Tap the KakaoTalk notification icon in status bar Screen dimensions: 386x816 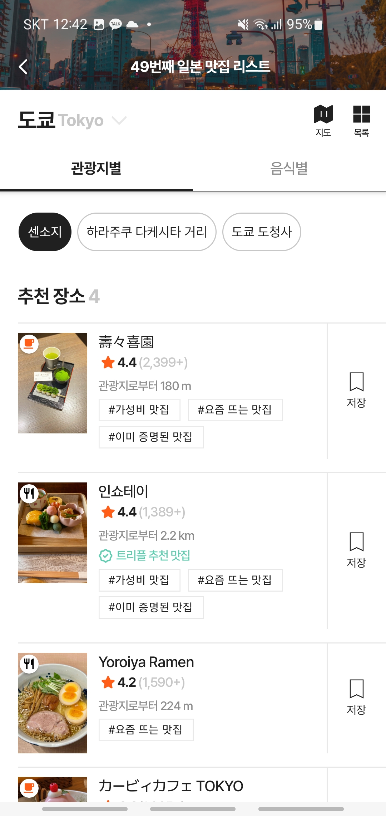[115, 24]
